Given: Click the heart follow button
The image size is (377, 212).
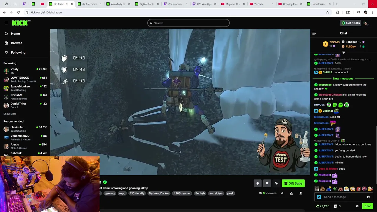Looking at the screenshot, I should [x=267, y=183].
